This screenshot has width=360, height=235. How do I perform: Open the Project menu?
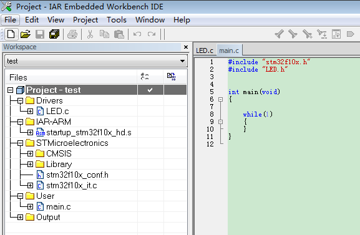click(x=85, y=20)
